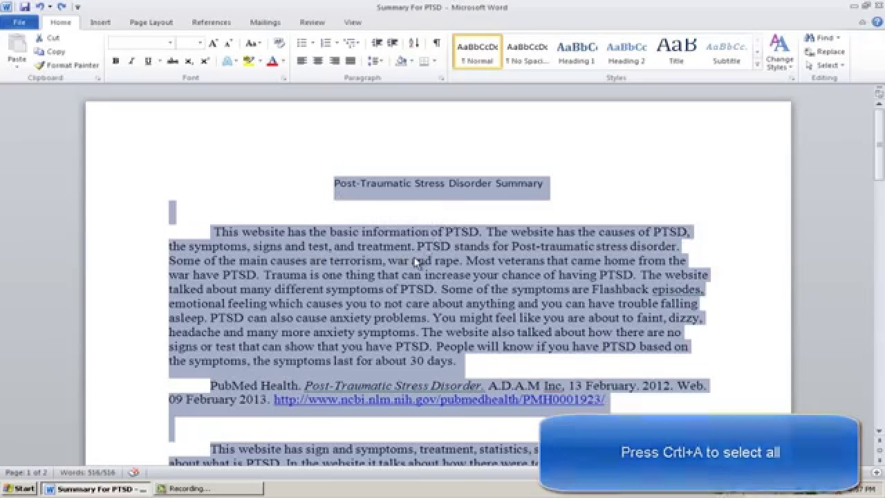
Task: Click the Sort icon
Action: pyautogui.click(x=414, y=43)
